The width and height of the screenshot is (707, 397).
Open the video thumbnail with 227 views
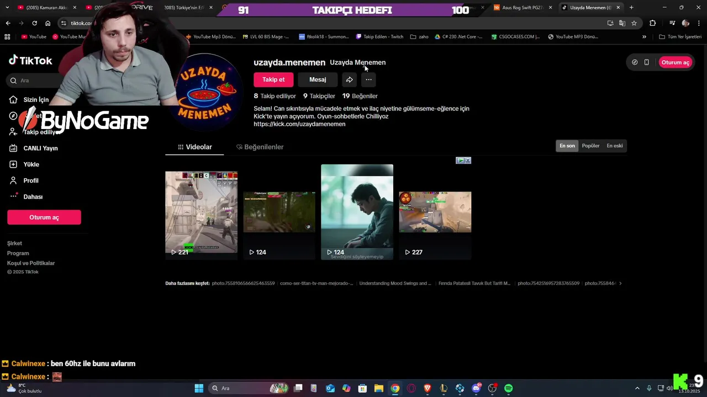pos(435,212)
